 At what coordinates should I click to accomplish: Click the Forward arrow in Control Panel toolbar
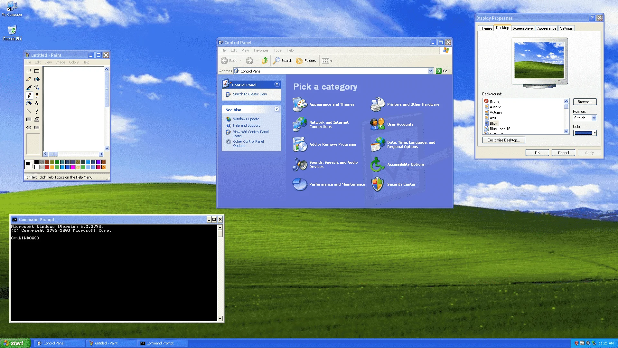click(x=249, y=61)
